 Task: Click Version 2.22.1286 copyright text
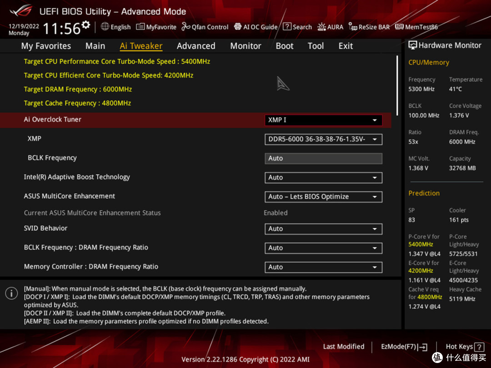tap(245, 359)
